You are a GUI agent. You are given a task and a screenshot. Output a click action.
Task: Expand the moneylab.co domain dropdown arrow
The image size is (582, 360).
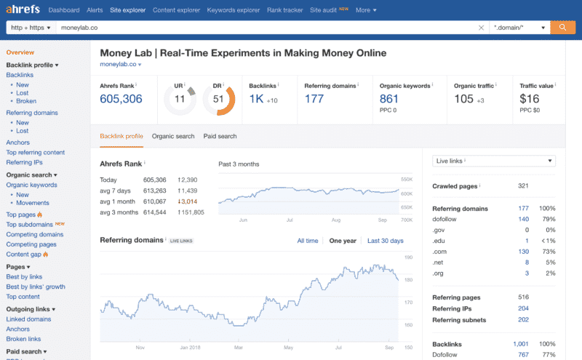pyautogui.click(x=140, y=65)
